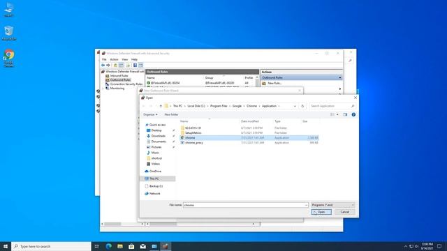Select This PC in the navigation pane
The width and height of the screenshot is (447, 251).
pos(154,178)
